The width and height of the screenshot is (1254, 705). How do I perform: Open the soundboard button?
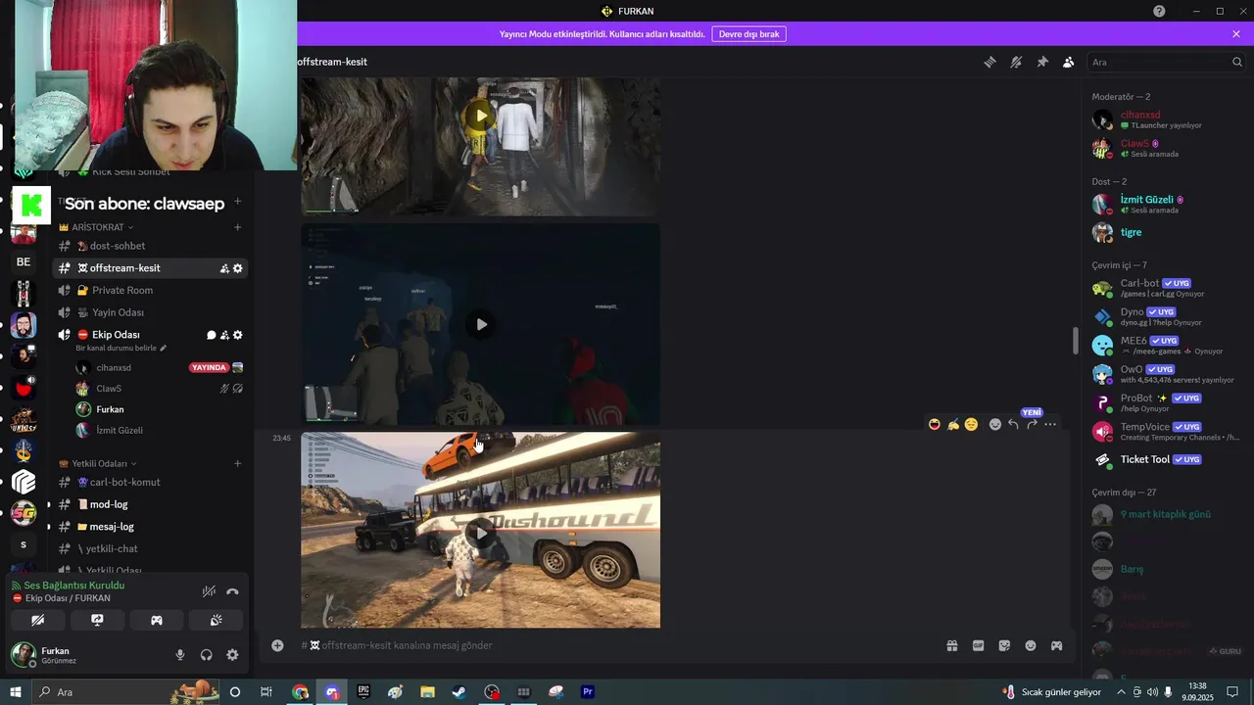(x=217, y=620)
